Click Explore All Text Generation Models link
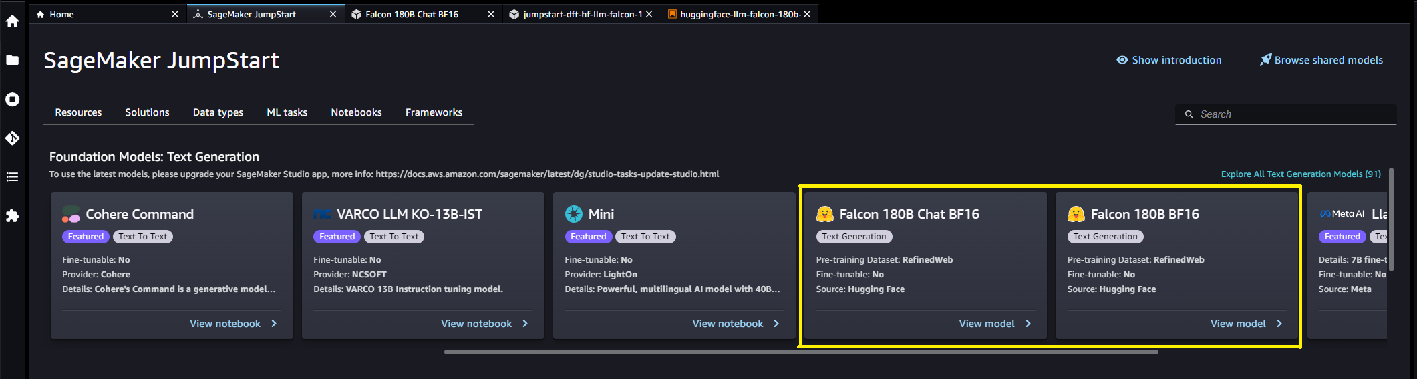 point(1301,174)
